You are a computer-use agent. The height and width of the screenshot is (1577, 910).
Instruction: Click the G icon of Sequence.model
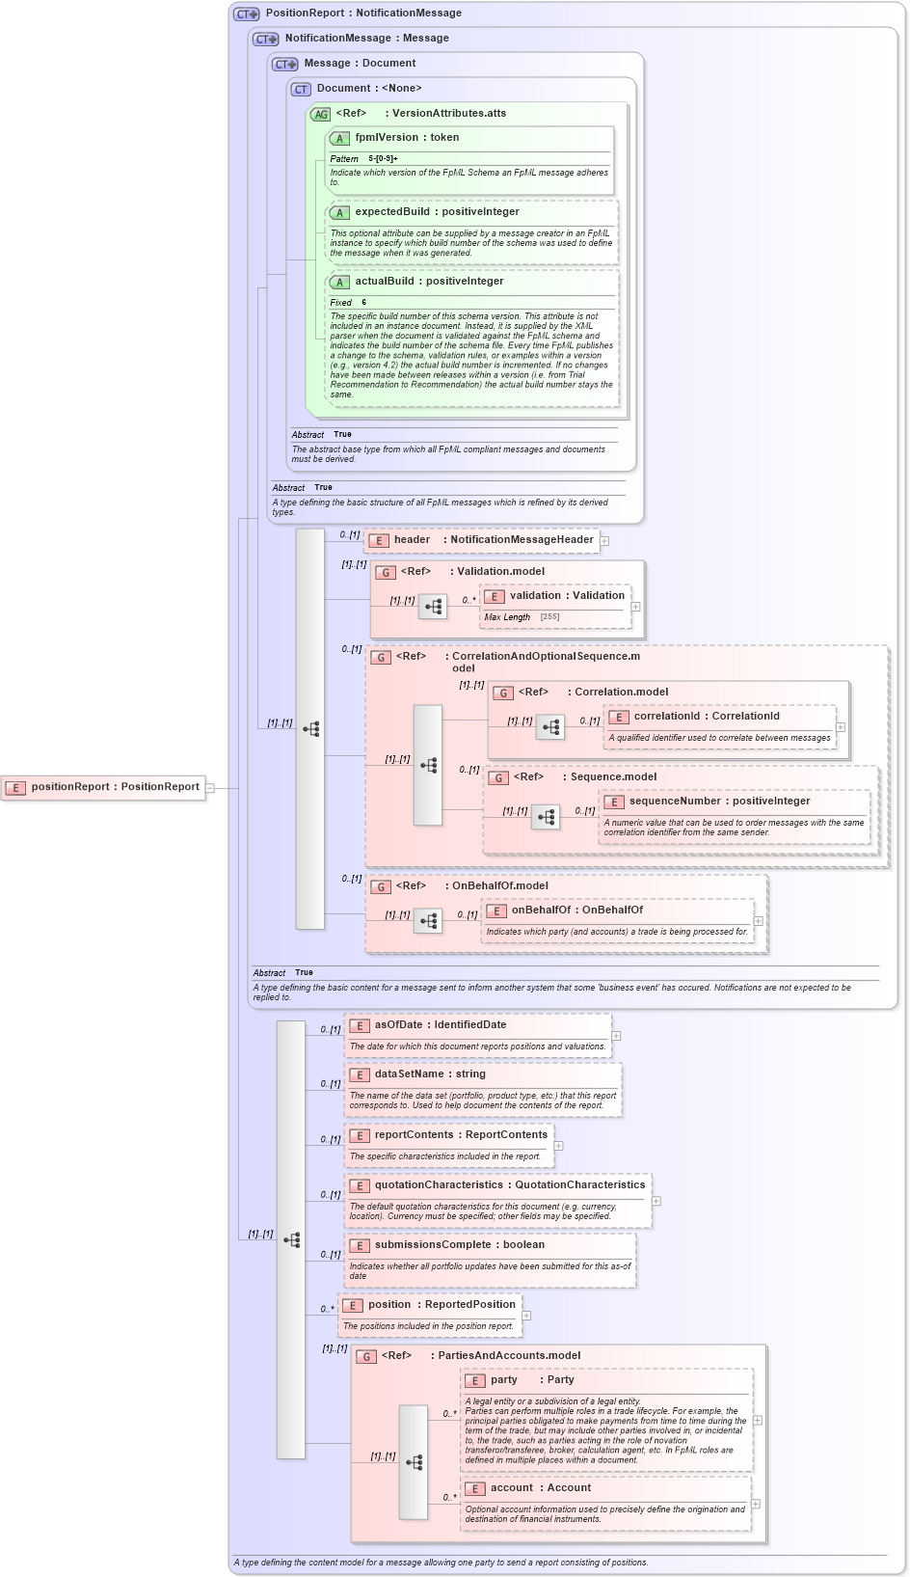pyautogui.click(x=498, y=777)
